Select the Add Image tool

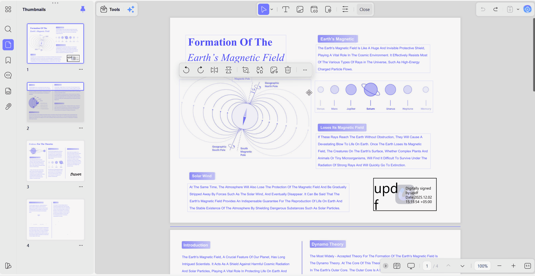pyautogui.click(x=300, y=9)
